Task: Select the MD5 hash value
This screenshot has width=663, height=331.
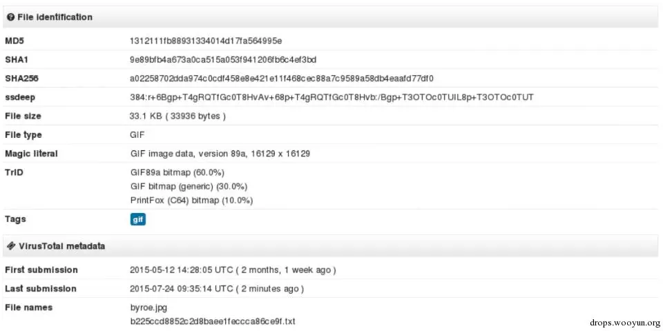Action: (206, 41)
